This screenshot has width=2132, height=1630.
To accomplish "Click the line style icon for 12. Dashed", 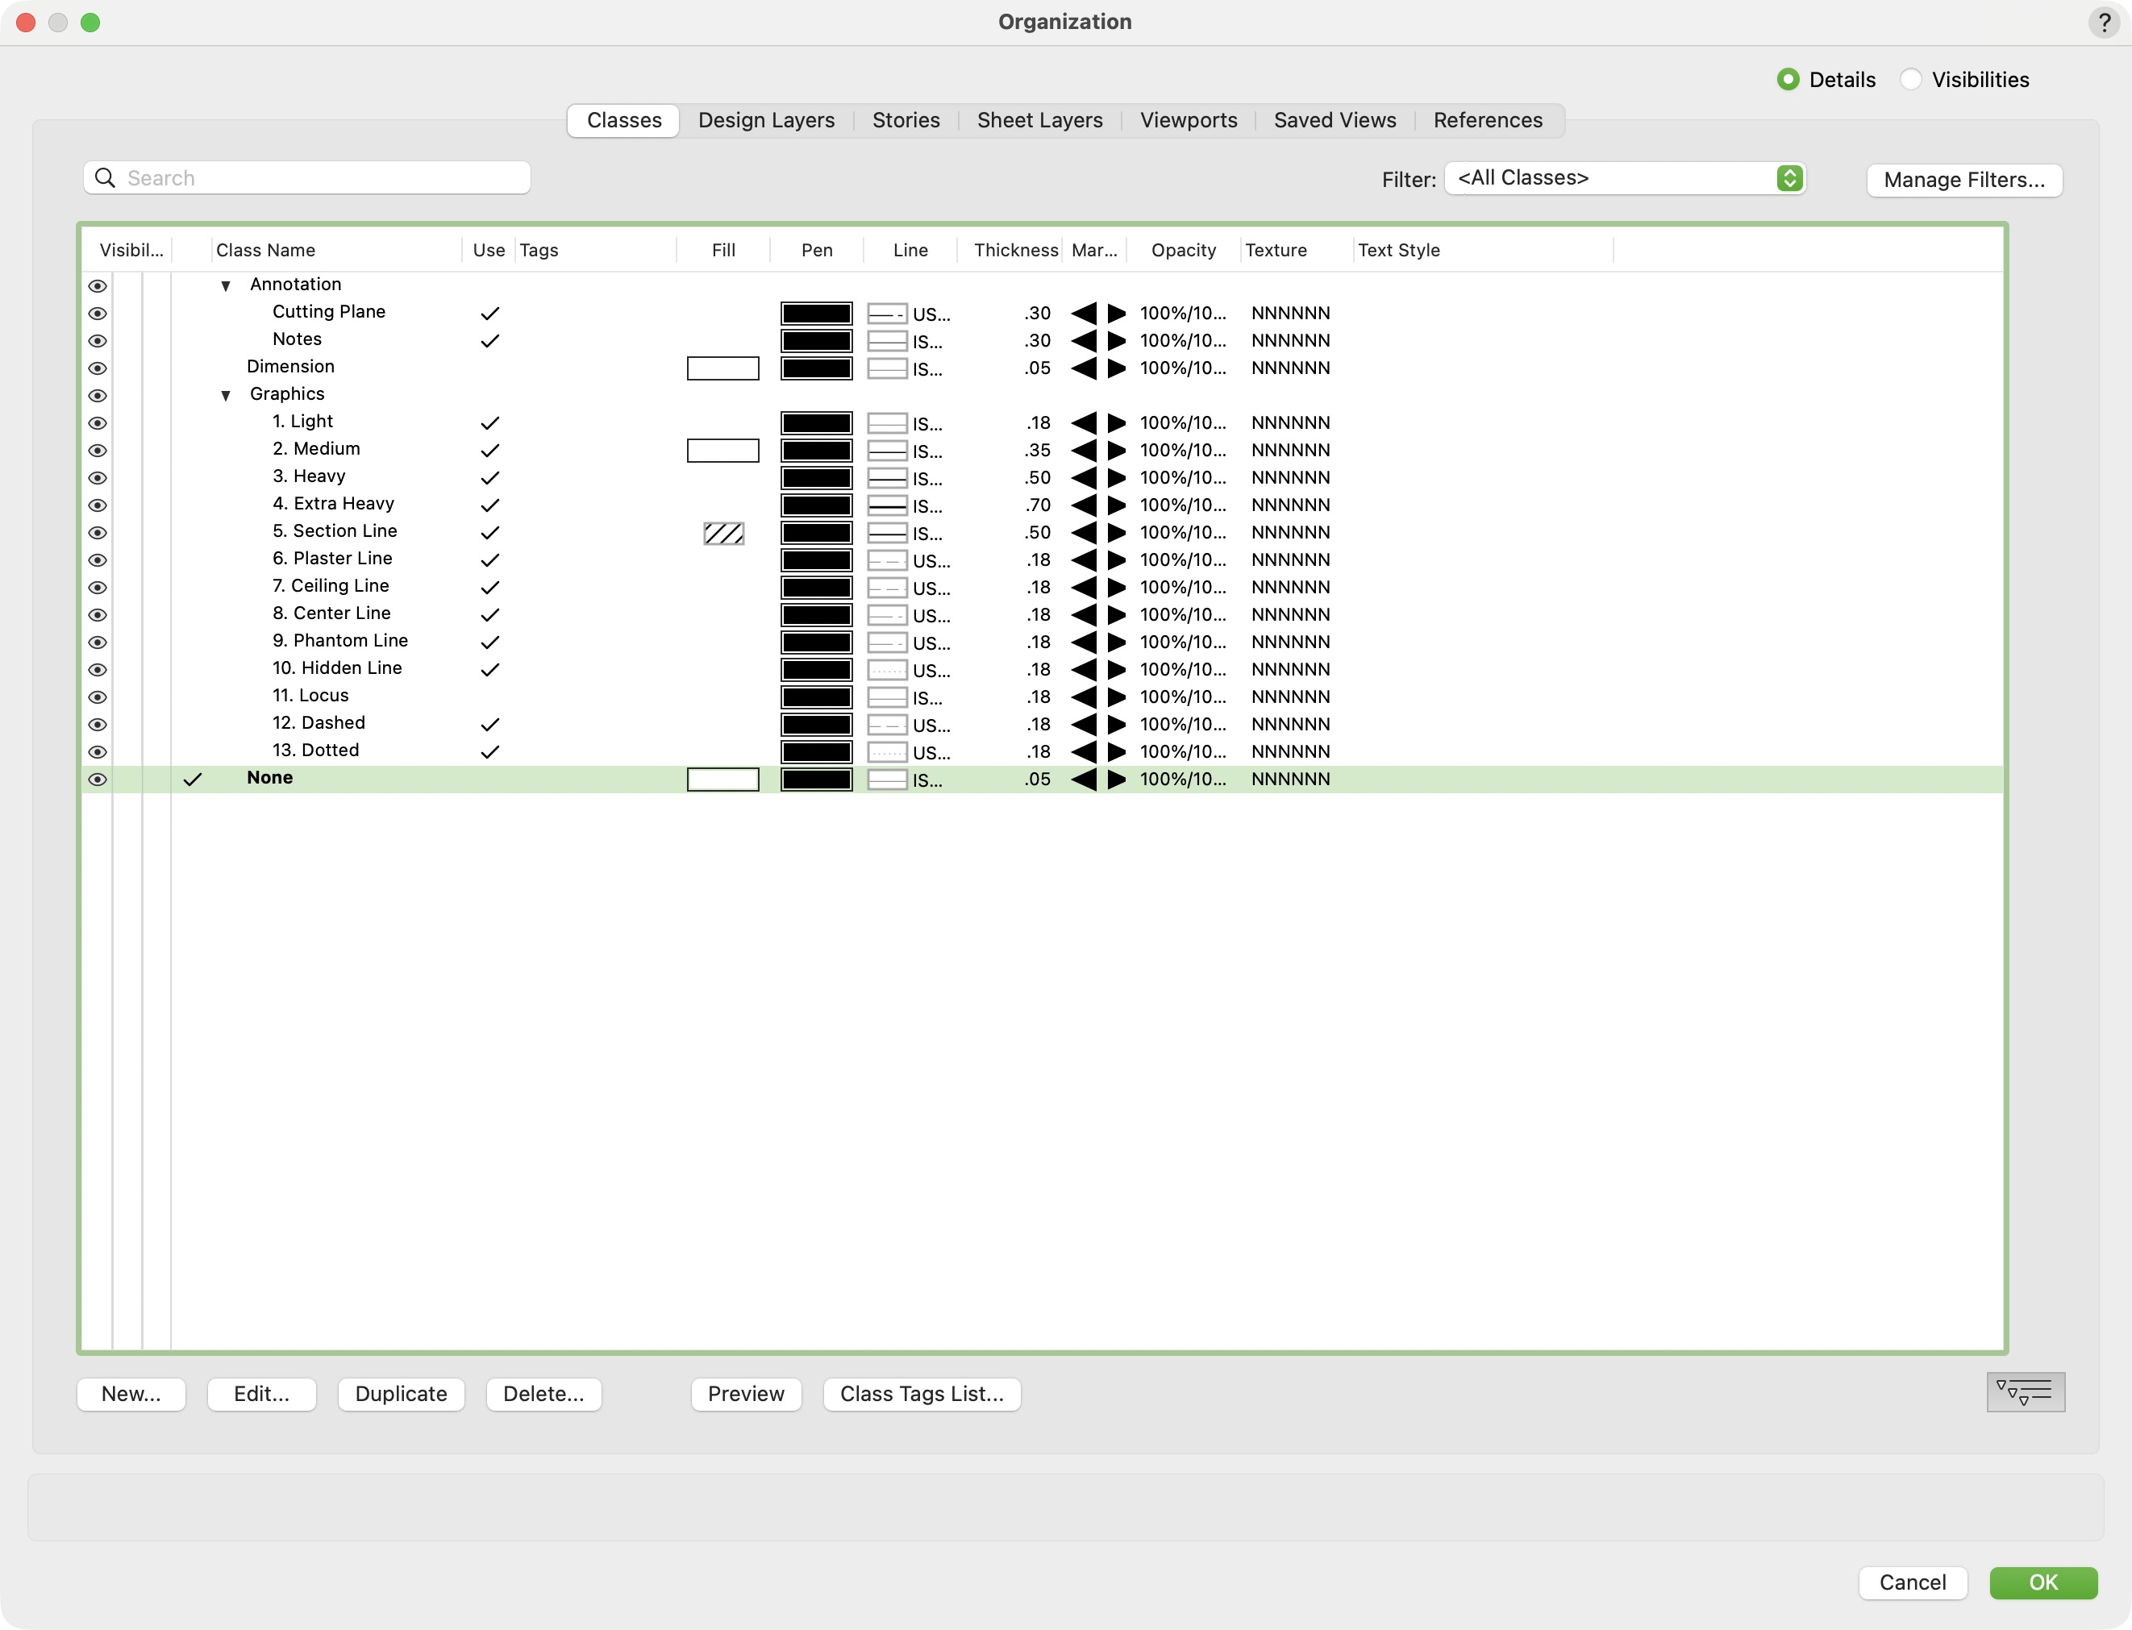I will pyautogui.click(x=887, y=725).
